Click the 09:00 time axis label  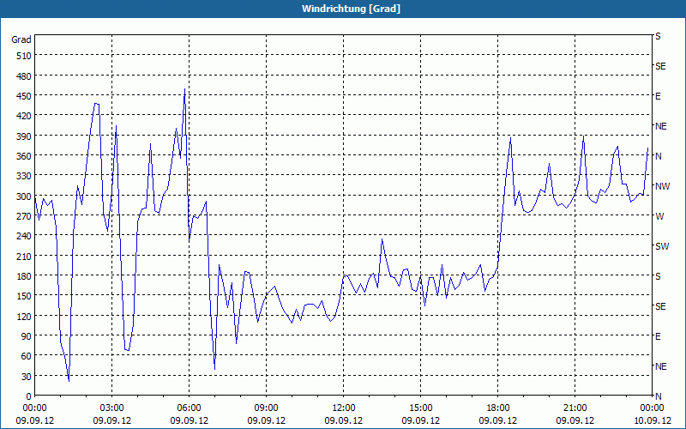(x=266, y=408)
